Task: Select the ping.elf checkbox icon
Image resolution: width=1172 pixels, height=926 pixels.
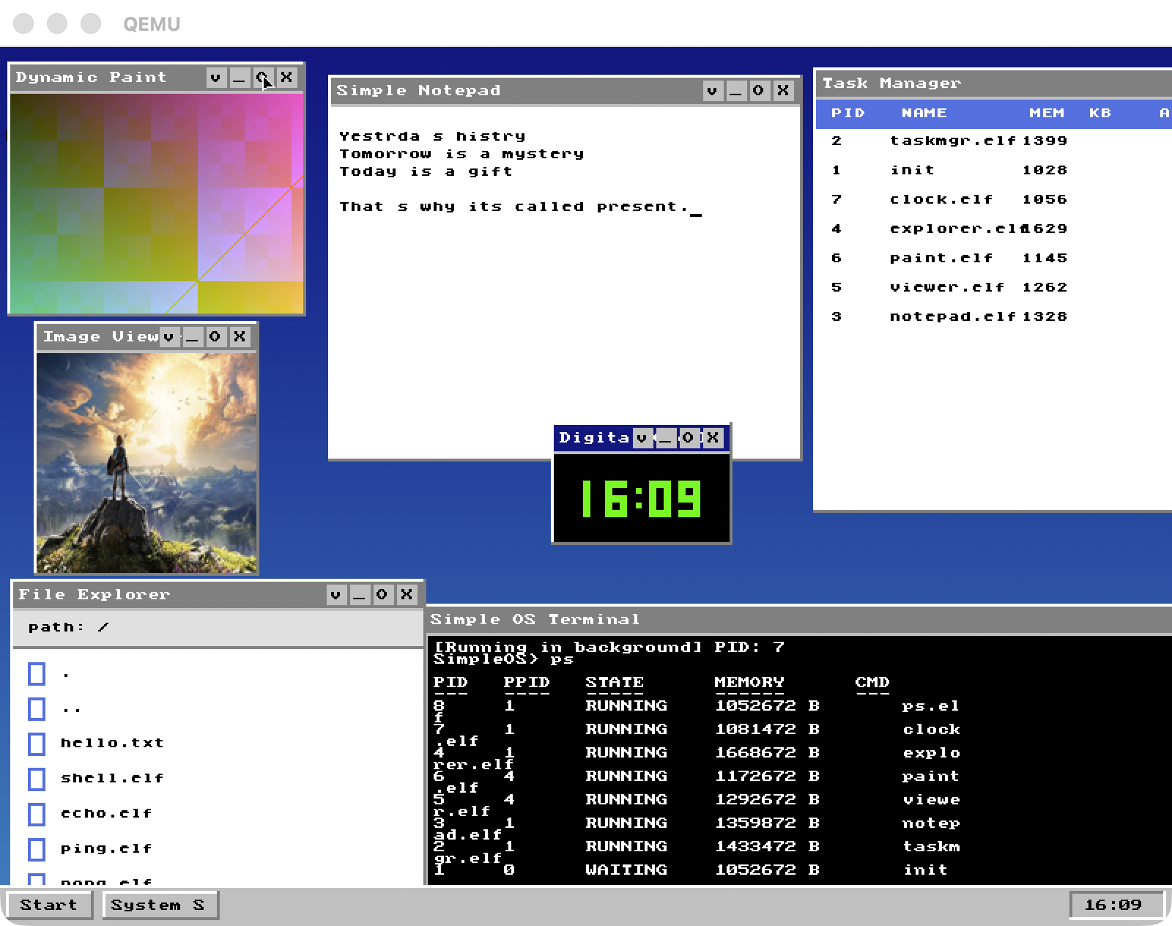Action: pyautogui.click(x=37, y=849)
